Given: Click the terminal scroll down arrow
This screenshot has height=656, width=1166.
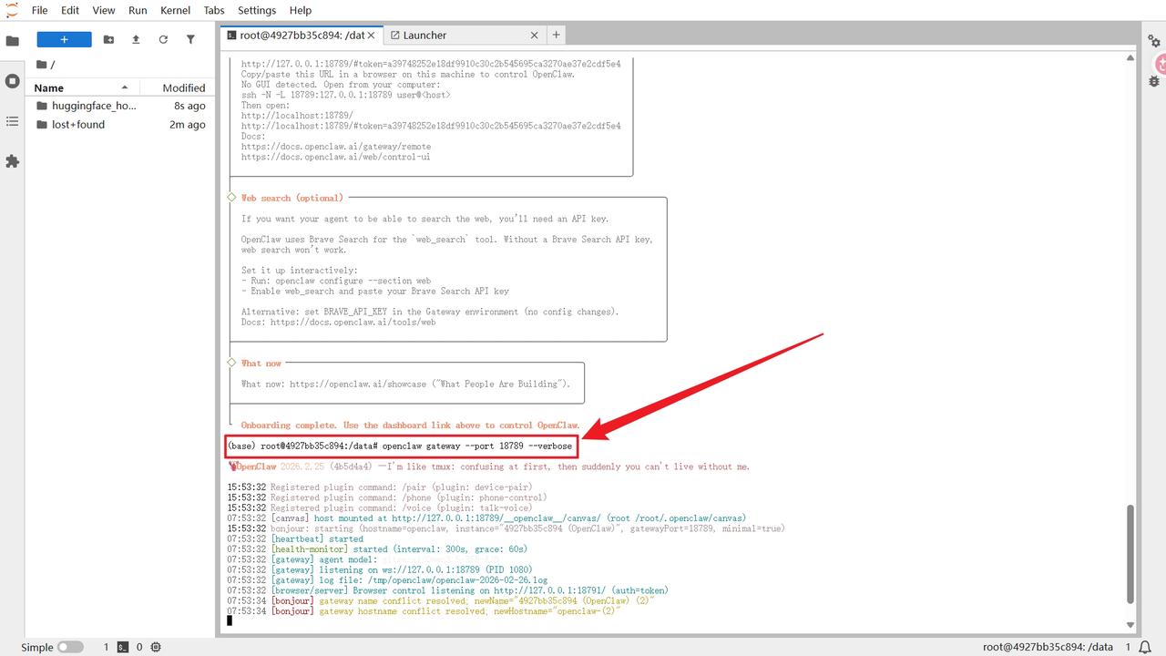Looking at the screenshot, I should (x=1130, y=625).
